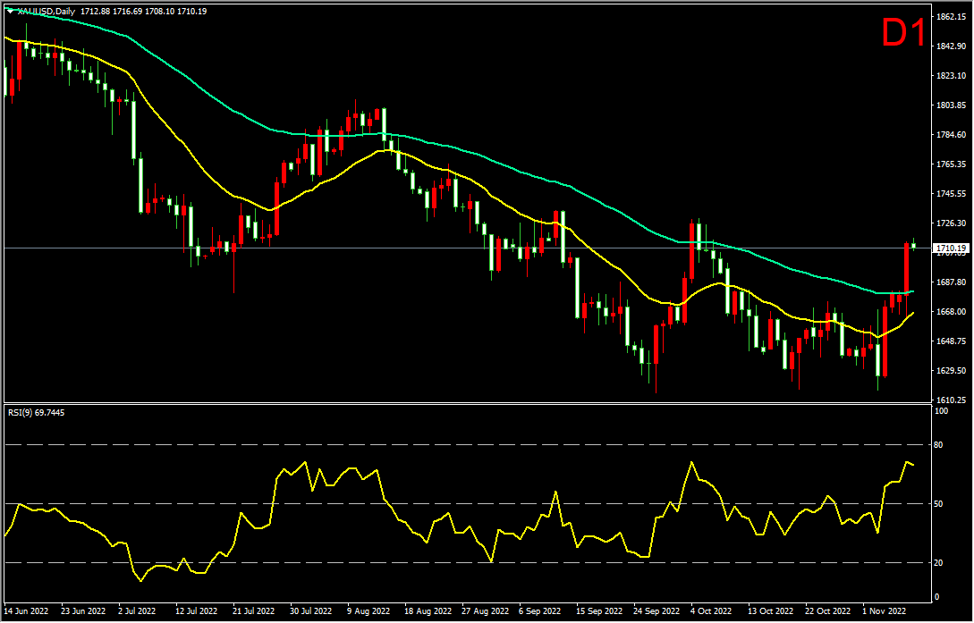Click the 1687.80 price axis label
This screenshot has height=623, width=974.
951,282
